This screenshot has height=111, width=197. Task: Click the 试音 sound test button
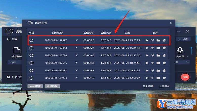pos(183,39)
